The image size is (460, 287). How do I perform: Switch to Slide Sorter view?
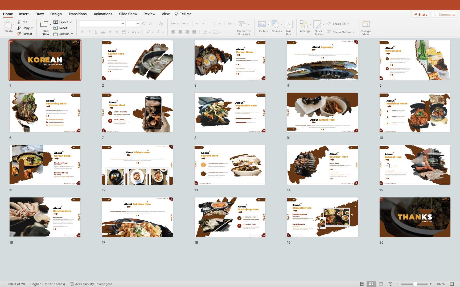tap(371, 284)
